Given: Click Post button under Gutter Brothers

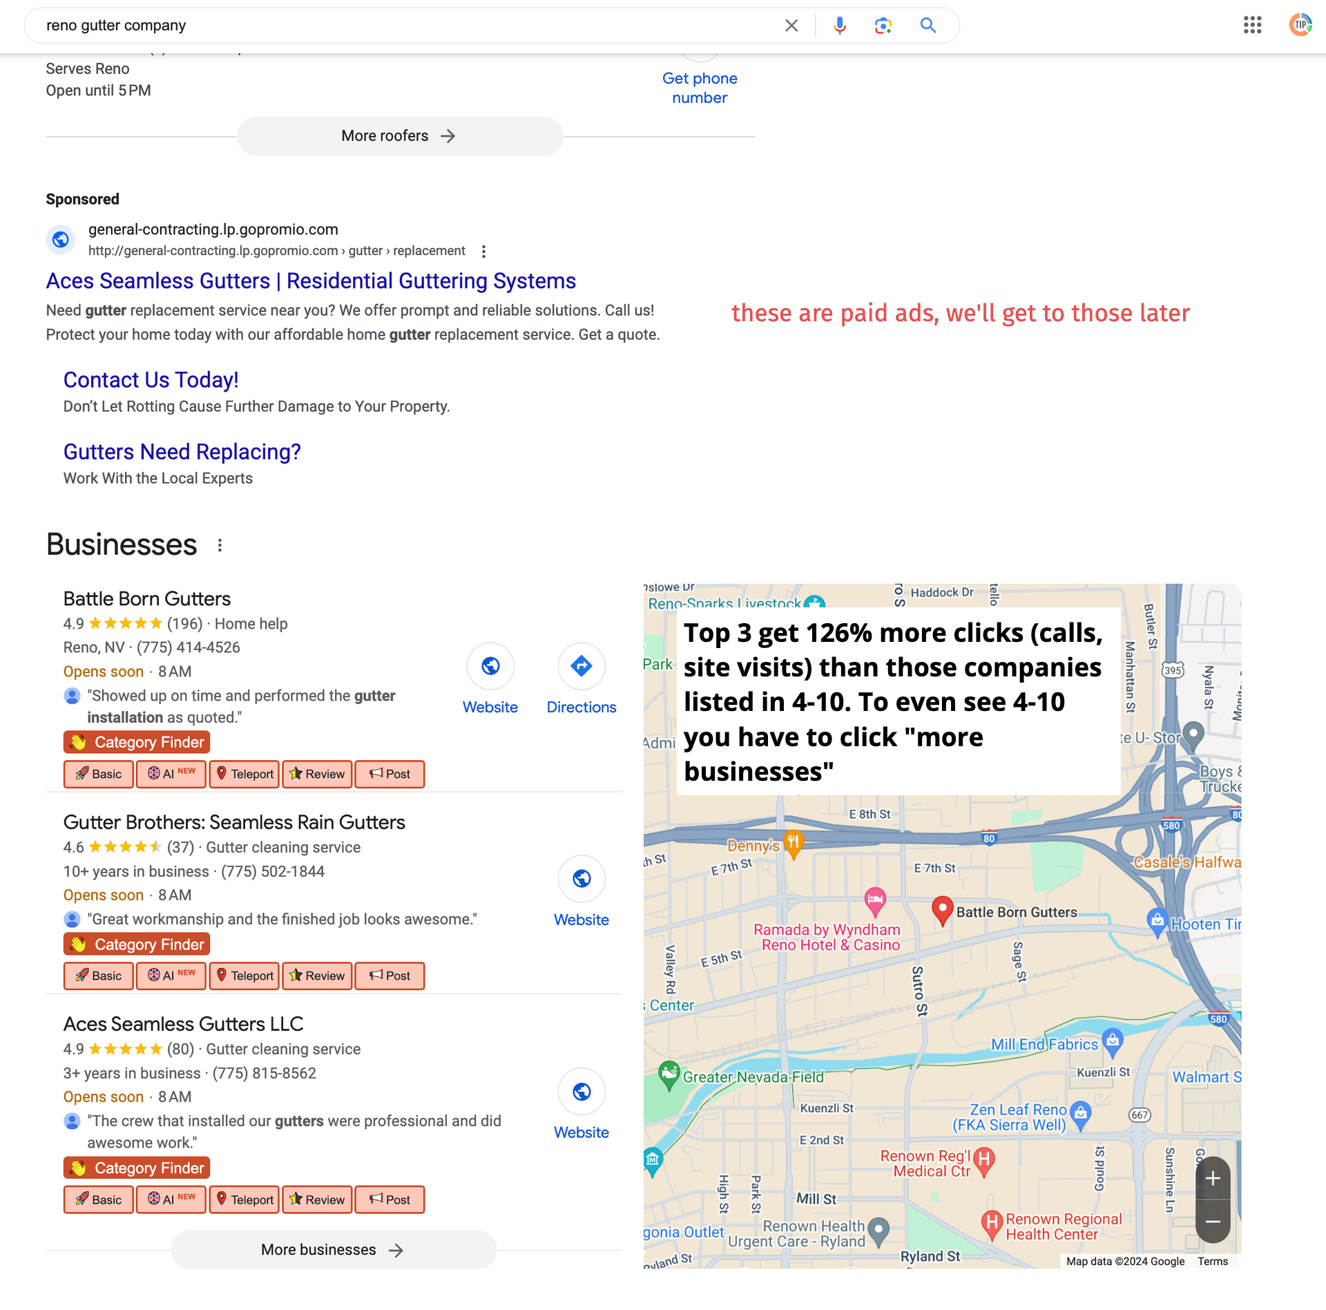Looking at the screenshot, I should pos(390,976).
